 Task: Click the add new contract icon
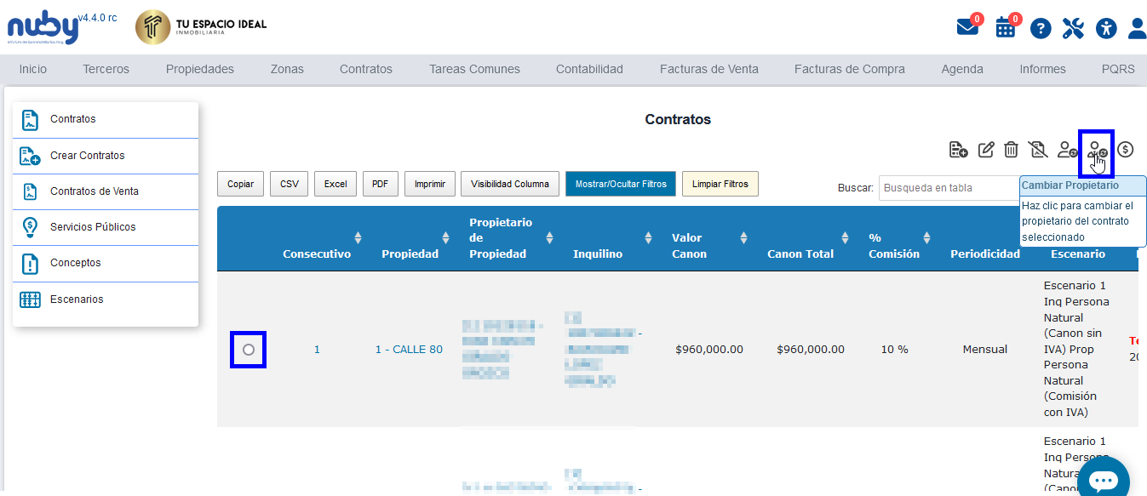tap(958, 150)
